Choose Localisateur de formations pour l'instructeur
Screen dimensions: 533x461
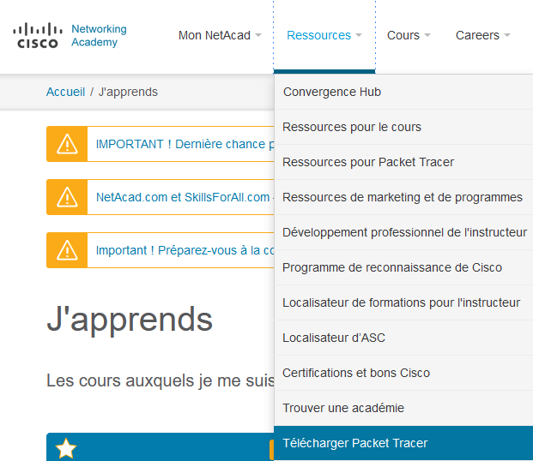coord(403,302)
